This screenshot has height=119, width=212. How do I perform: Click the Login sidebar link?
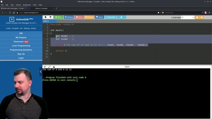(21, 58)
